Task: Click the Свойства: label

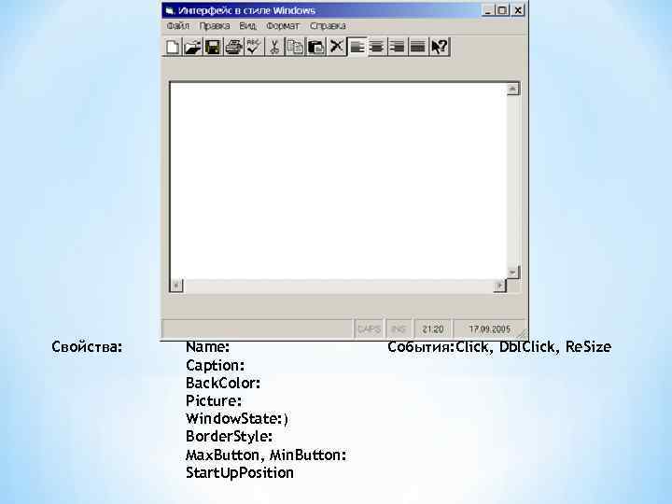Action: click(x=87, y=346)
